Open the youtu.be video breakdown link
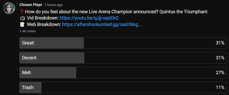The width and height of the screenshot is (229, 95). point(89,18)
